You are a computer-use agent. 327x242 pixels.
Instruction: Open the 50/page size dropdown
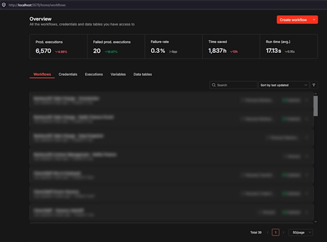coord(301,232)
